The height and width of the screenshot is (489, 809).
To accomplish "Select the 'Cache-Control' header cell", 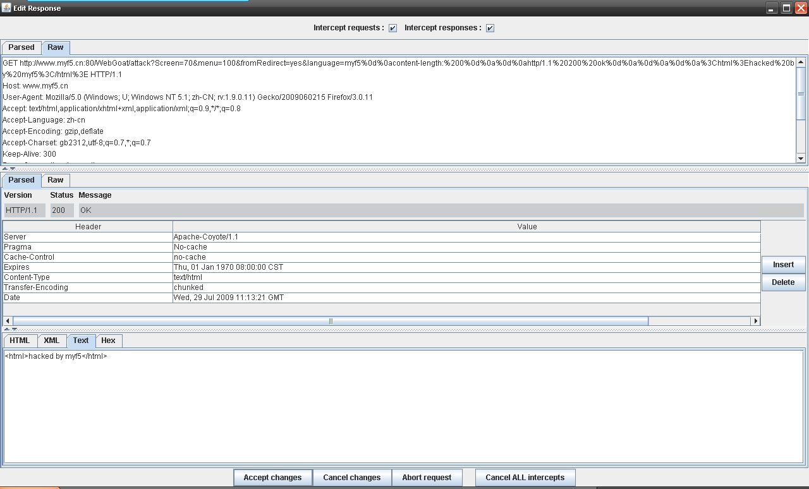I will (88, 257).
